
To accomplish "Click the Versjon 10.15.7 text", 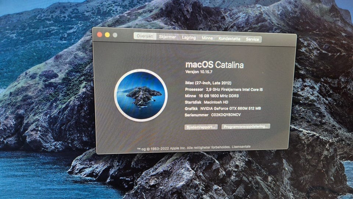I will [x=199, y=72].
